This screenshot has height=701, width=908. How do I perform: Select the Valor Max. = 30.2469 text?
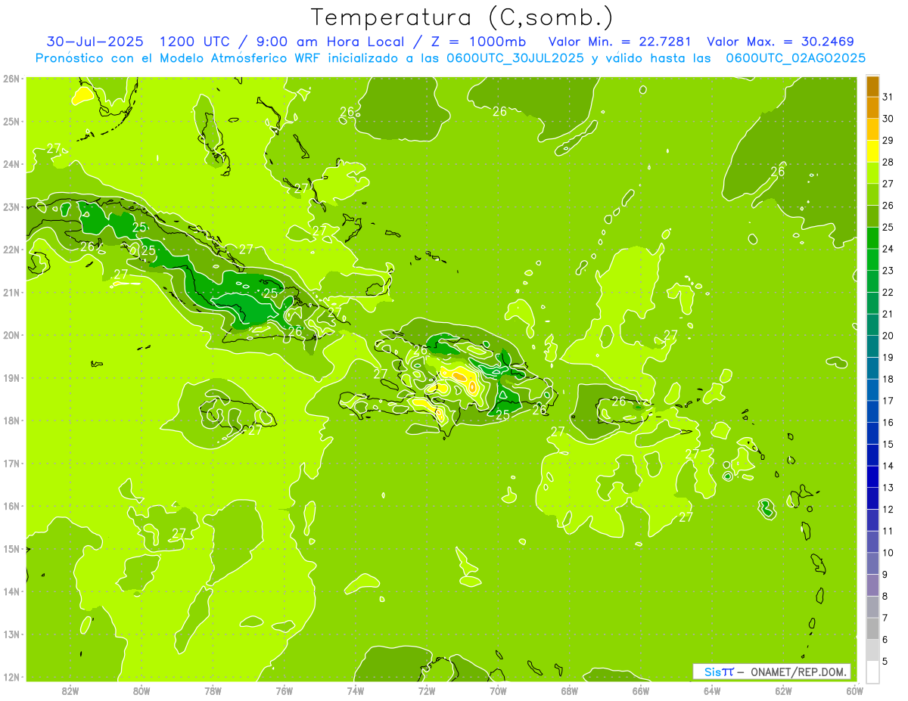pyautogui.click(x=780, y=42)
